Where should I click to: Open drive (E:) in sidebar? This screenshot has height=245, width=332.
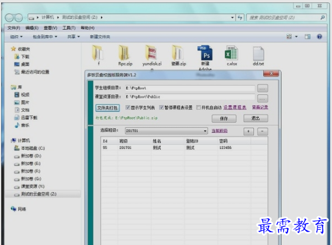tap(27, 164)
